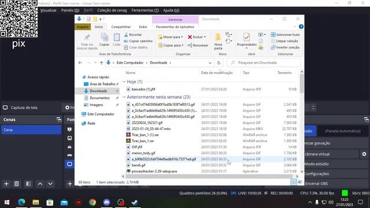Open OBS Ferramentas menu
The width and height of the screenshot is (370, 208).
[145, 10]
